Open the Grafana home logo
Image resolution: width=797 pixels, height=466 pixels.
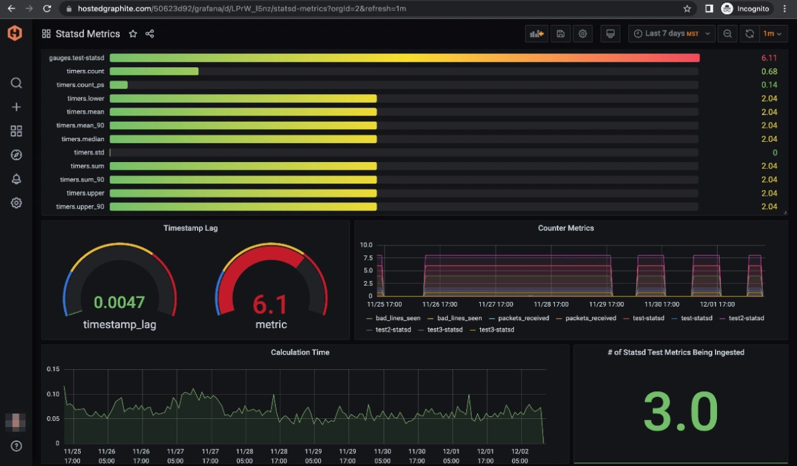click(15, 34)
